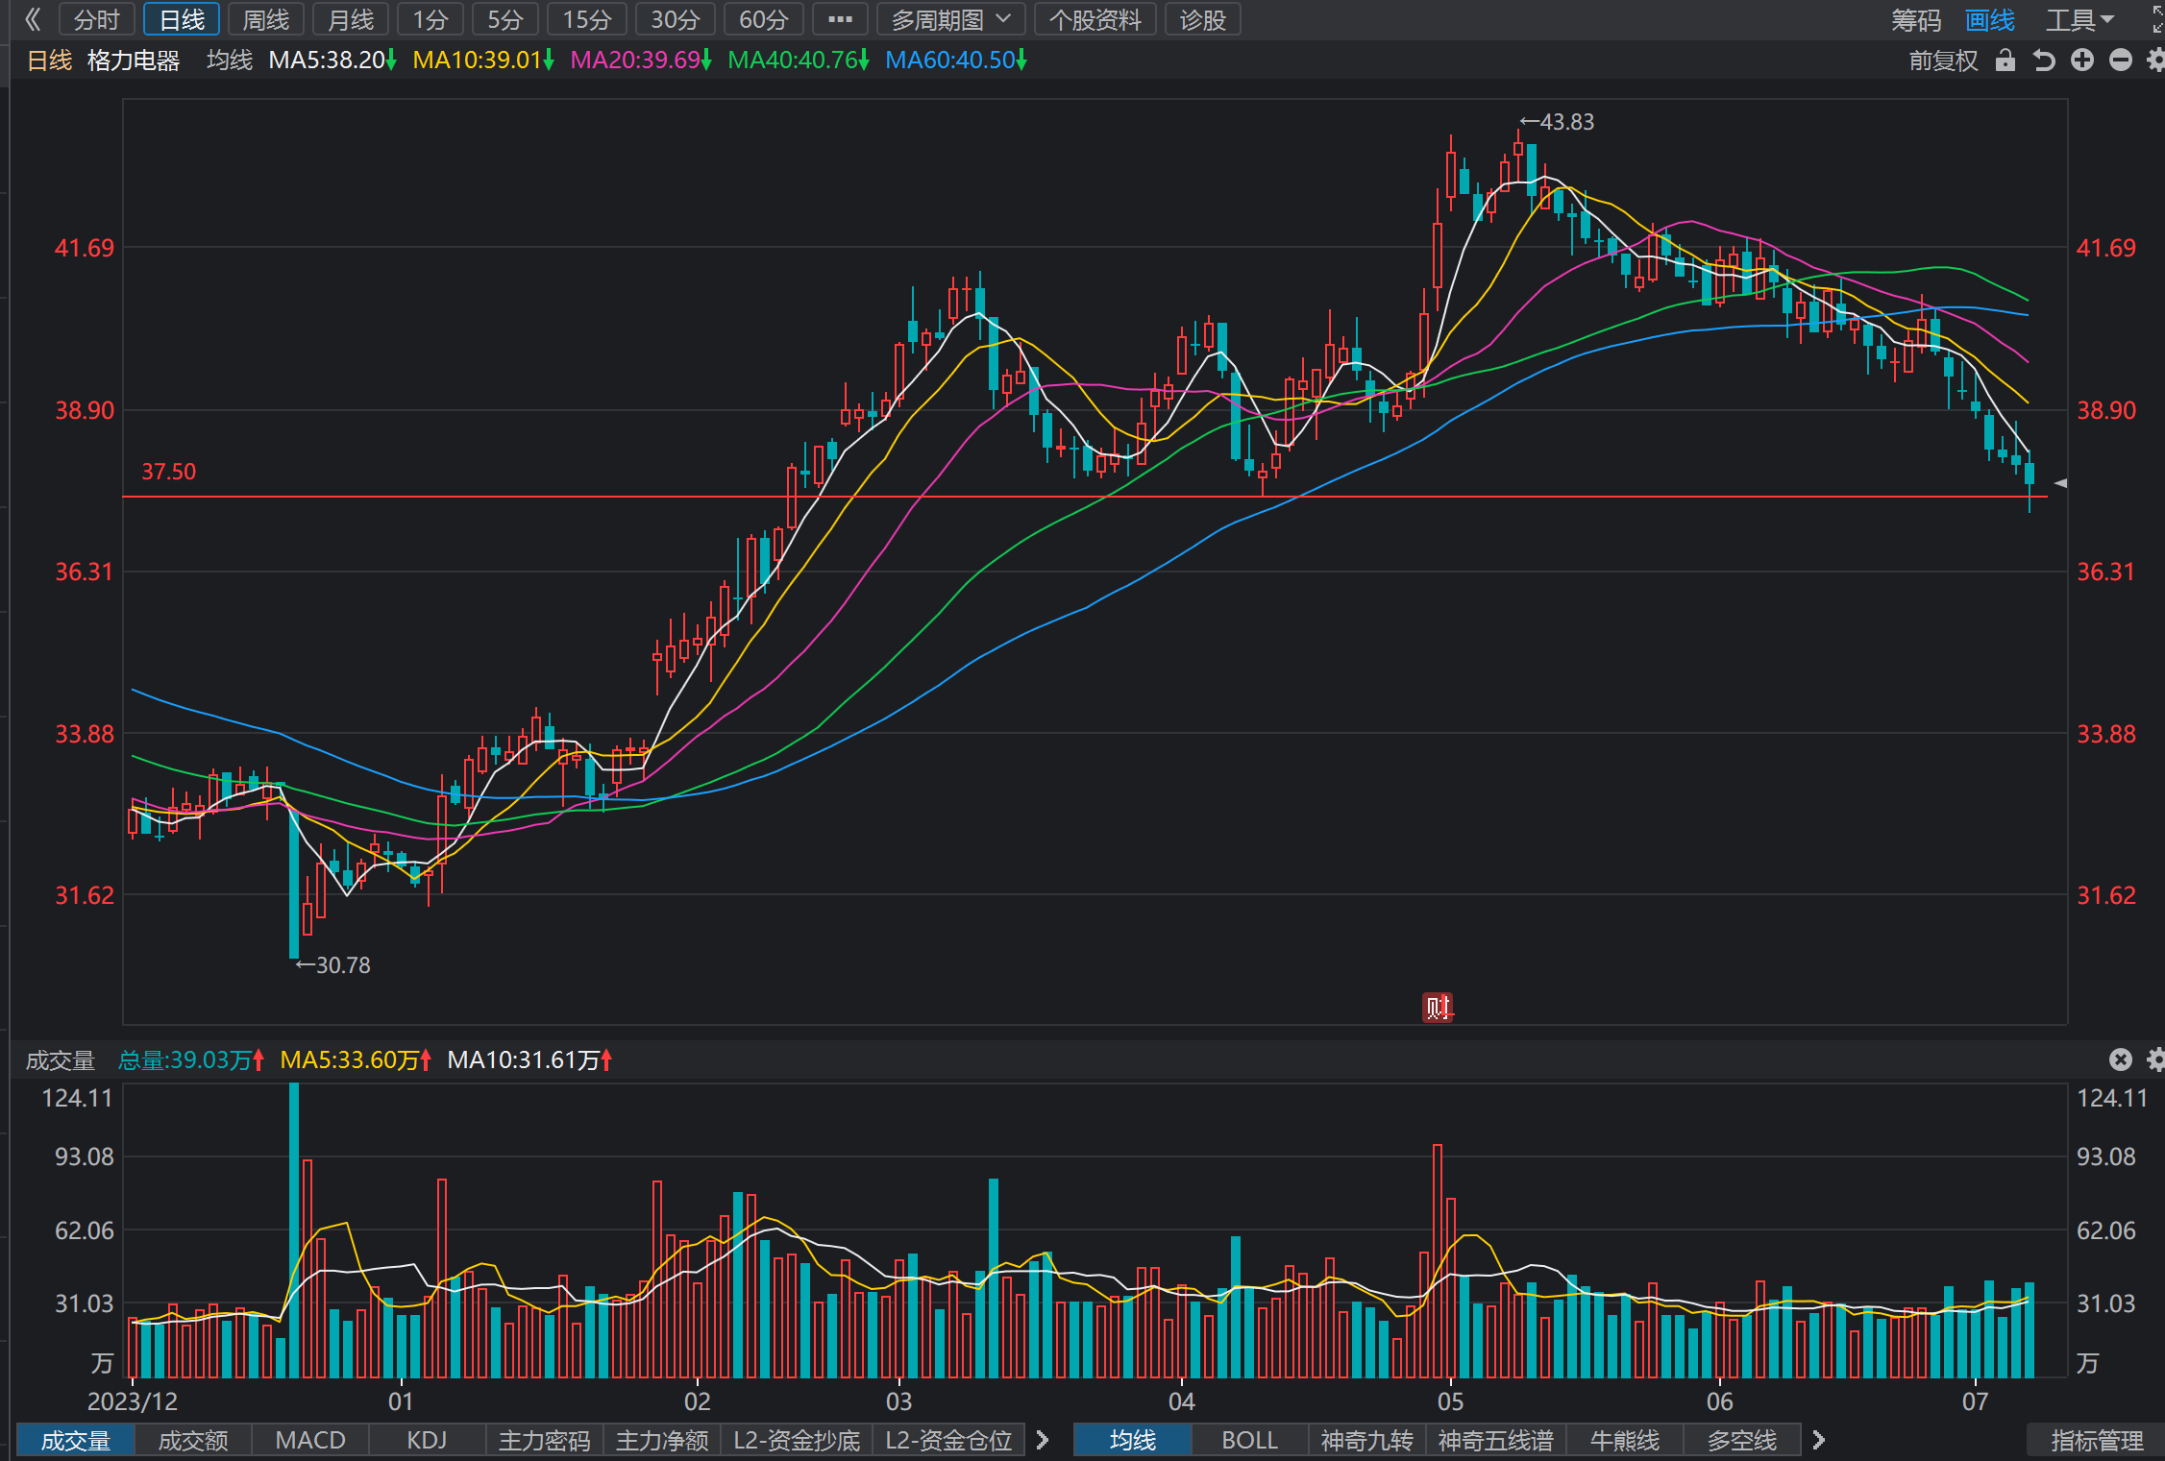The height and width of the screenshot is (1461, 2165).
Task: Open chart settings gear icon
Action: tap(2155, 61)
